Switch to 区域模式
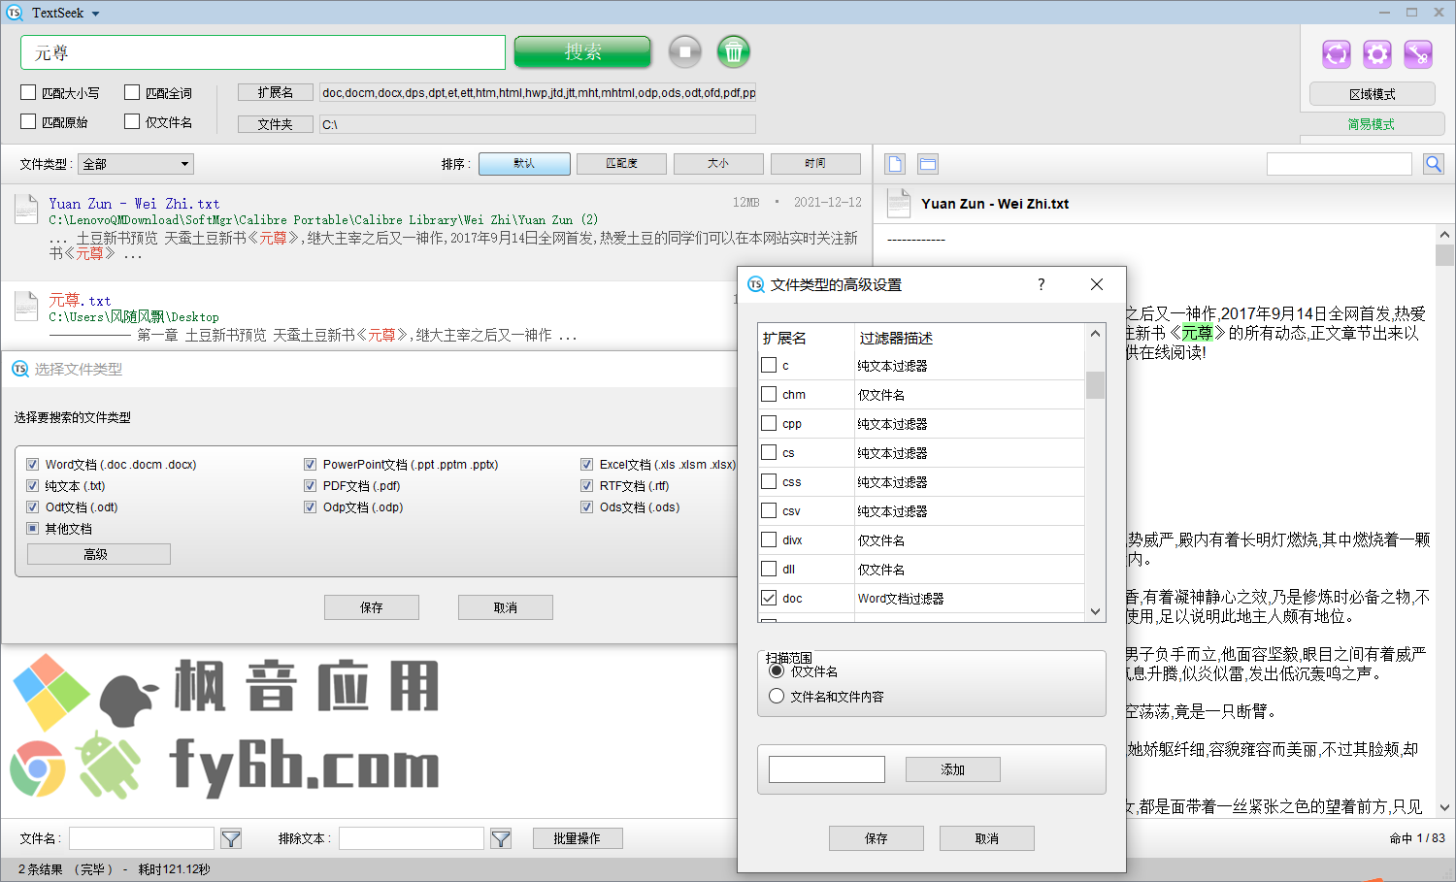Viewport: 1456px width, 882px height. [x=1373, y=94]
